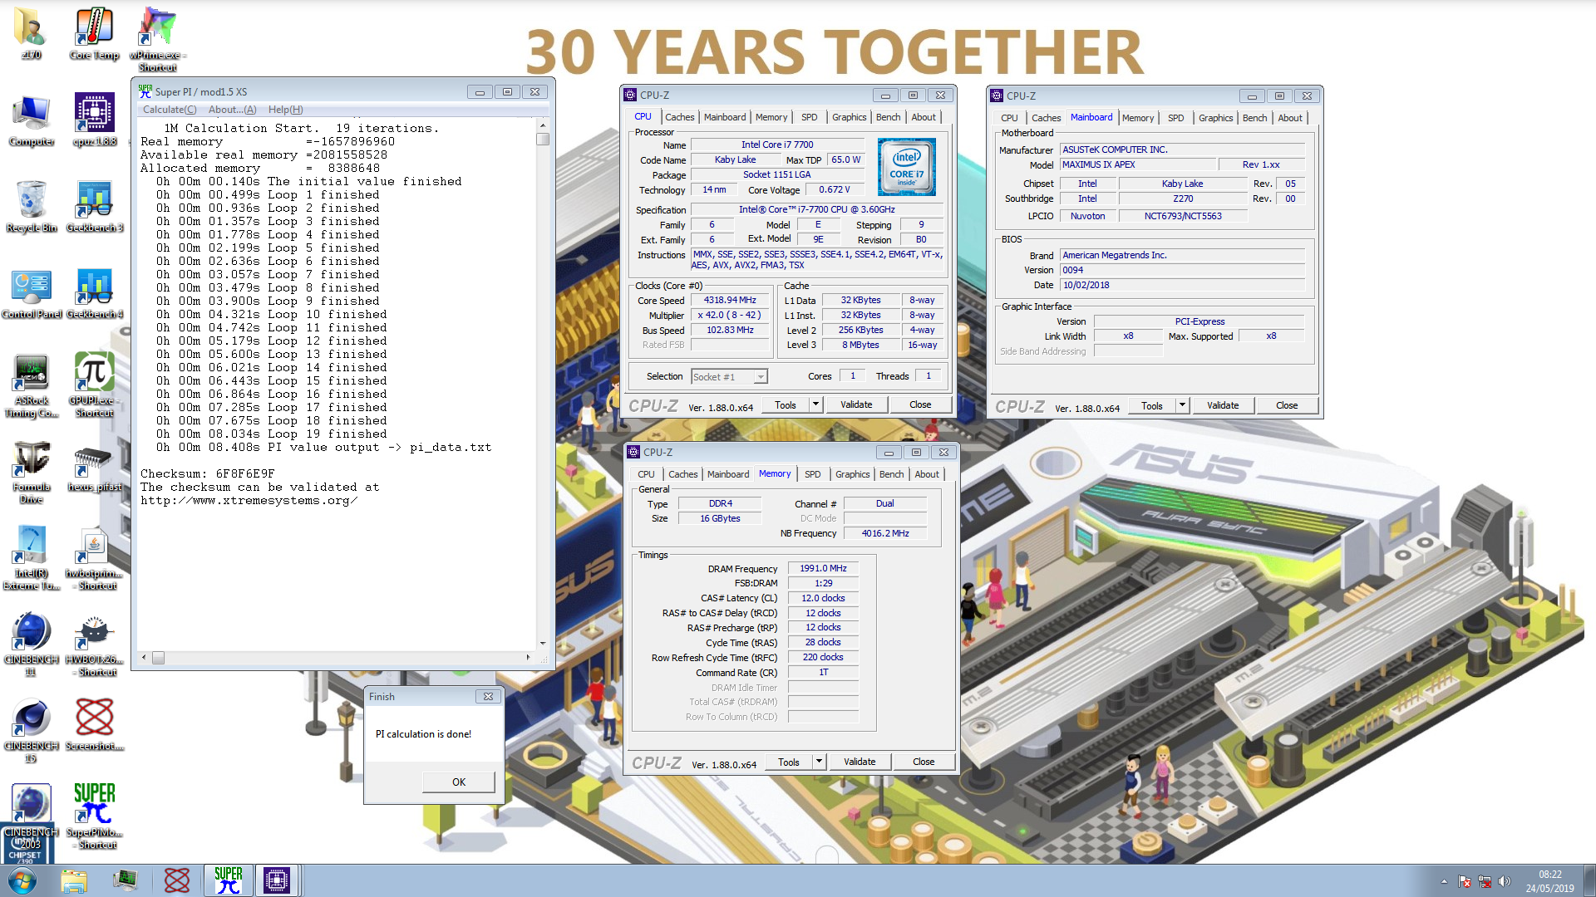Screen dimensions: 1596x897
Task: Open the Recycle Bin icon
Action: point(32,207)
